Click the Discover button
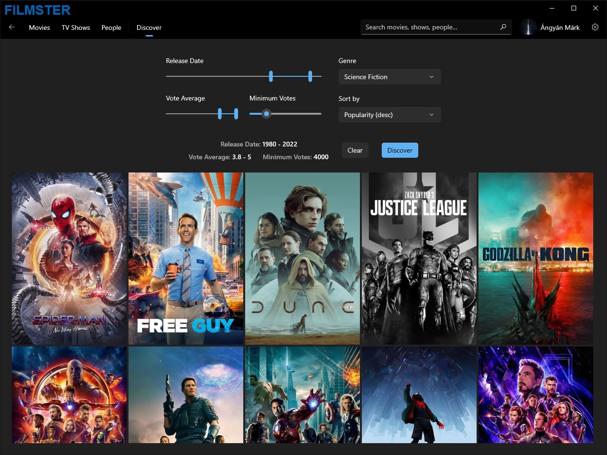The height and width of the screenshot is (455, 607). 400,150
